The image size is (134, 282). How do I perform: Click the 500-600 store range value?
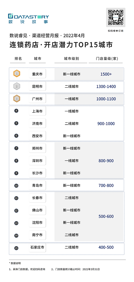[106, 216]
